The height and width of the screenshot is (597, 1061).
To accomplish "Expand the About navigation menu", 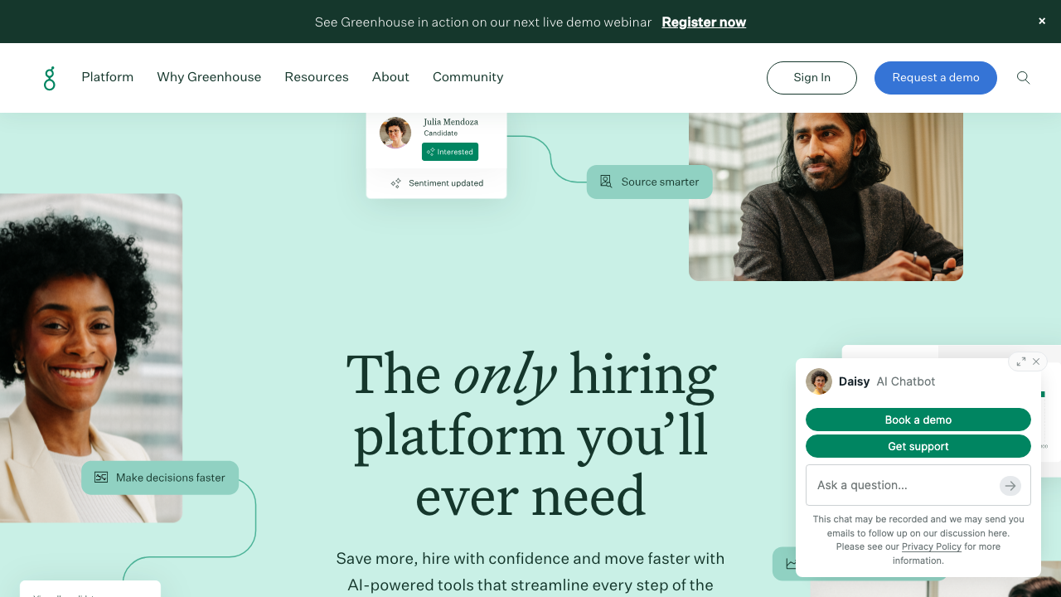I will coord(390,77).
